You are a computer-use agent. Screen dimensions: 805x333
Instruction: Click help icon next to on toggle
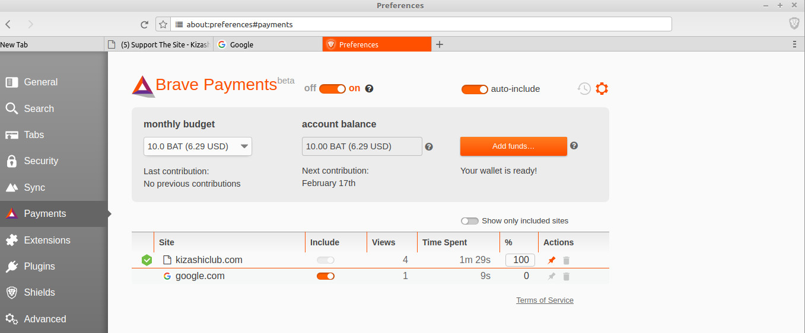point(369,89)
